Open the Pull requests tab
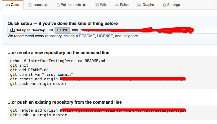The height and width of the screenshot is (124, 217). (71, 5)
